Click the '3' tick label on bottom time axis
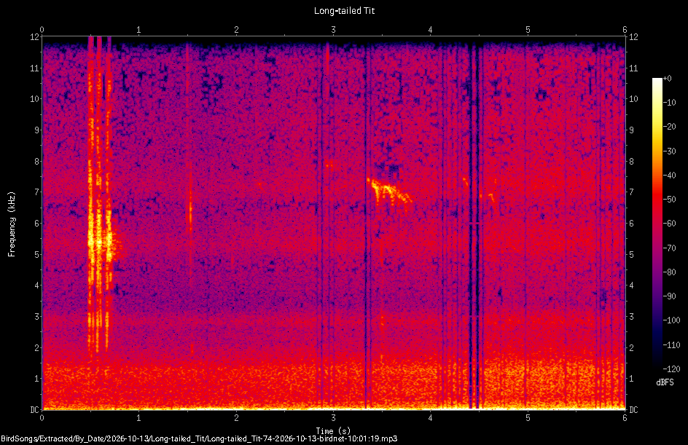Viewport: 688px width, 445px height. 334,418
